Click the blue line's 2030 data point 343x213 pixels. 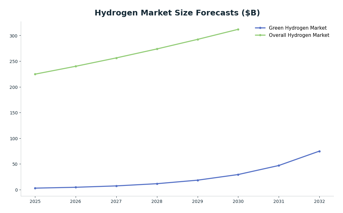[238, 175]
